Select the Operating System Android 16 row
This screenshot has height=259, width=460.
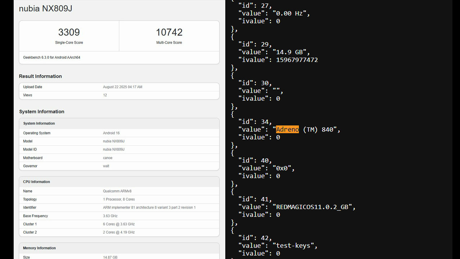tap(119, 133)
